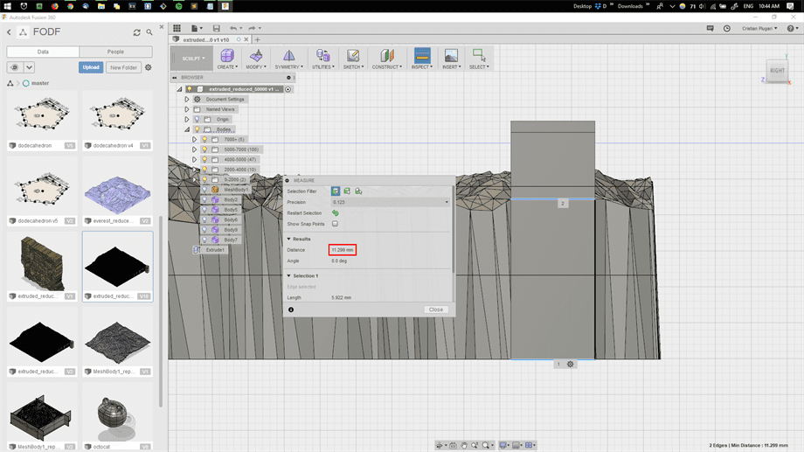Open a new design tab with plus
The height and width of the screenshot is (452, 804).
[x=258, y=39]
